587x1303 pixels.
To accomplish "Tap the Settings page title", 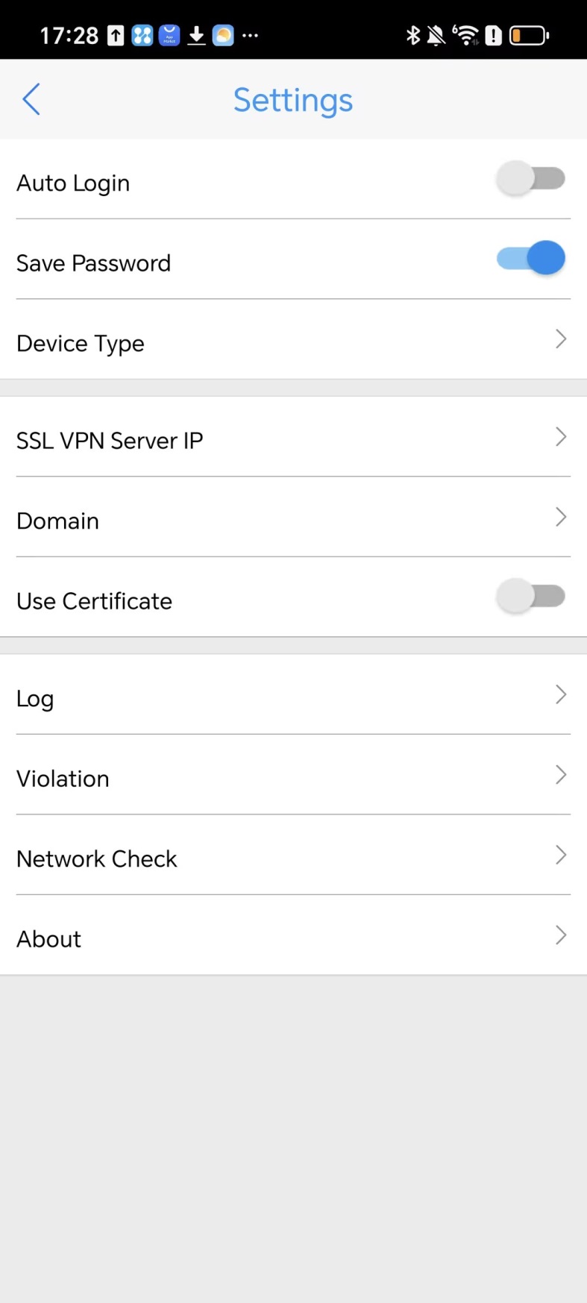I will tap(292, 100).
